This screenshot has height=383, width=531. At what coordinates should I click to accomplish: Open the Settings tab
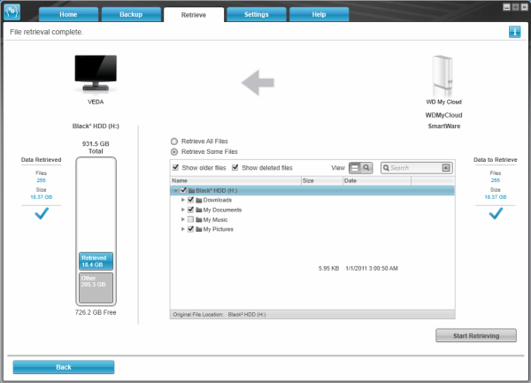(x=257, y=14)
